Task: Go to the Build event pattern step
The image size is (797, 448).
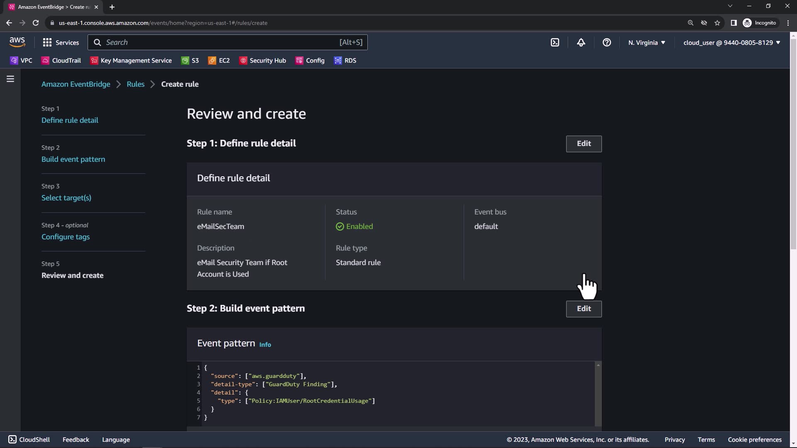Action: tap(73, 159)
